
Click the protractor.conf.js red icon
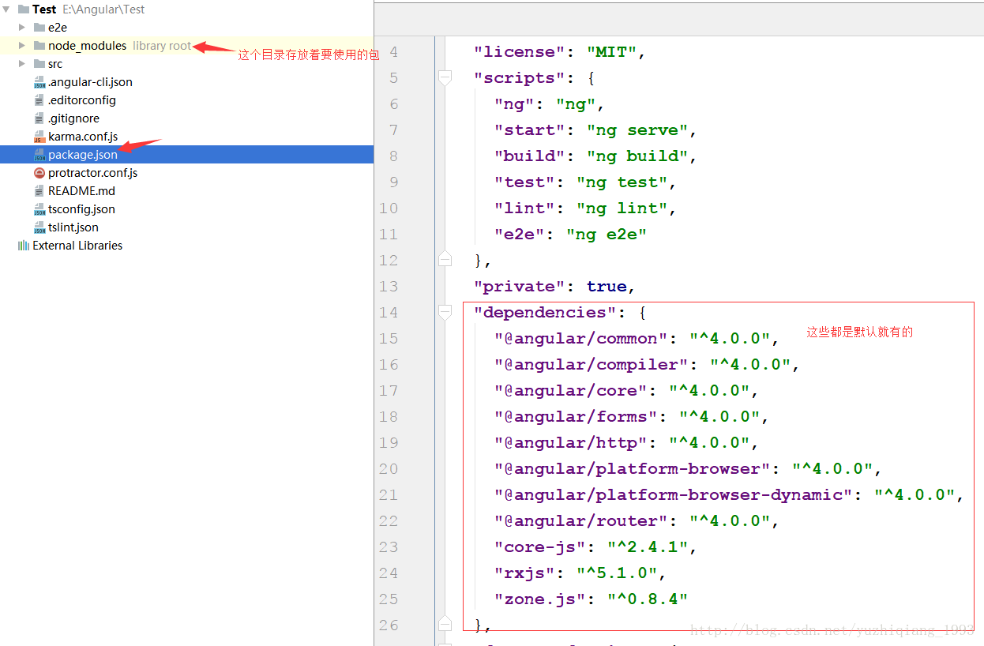39,173
